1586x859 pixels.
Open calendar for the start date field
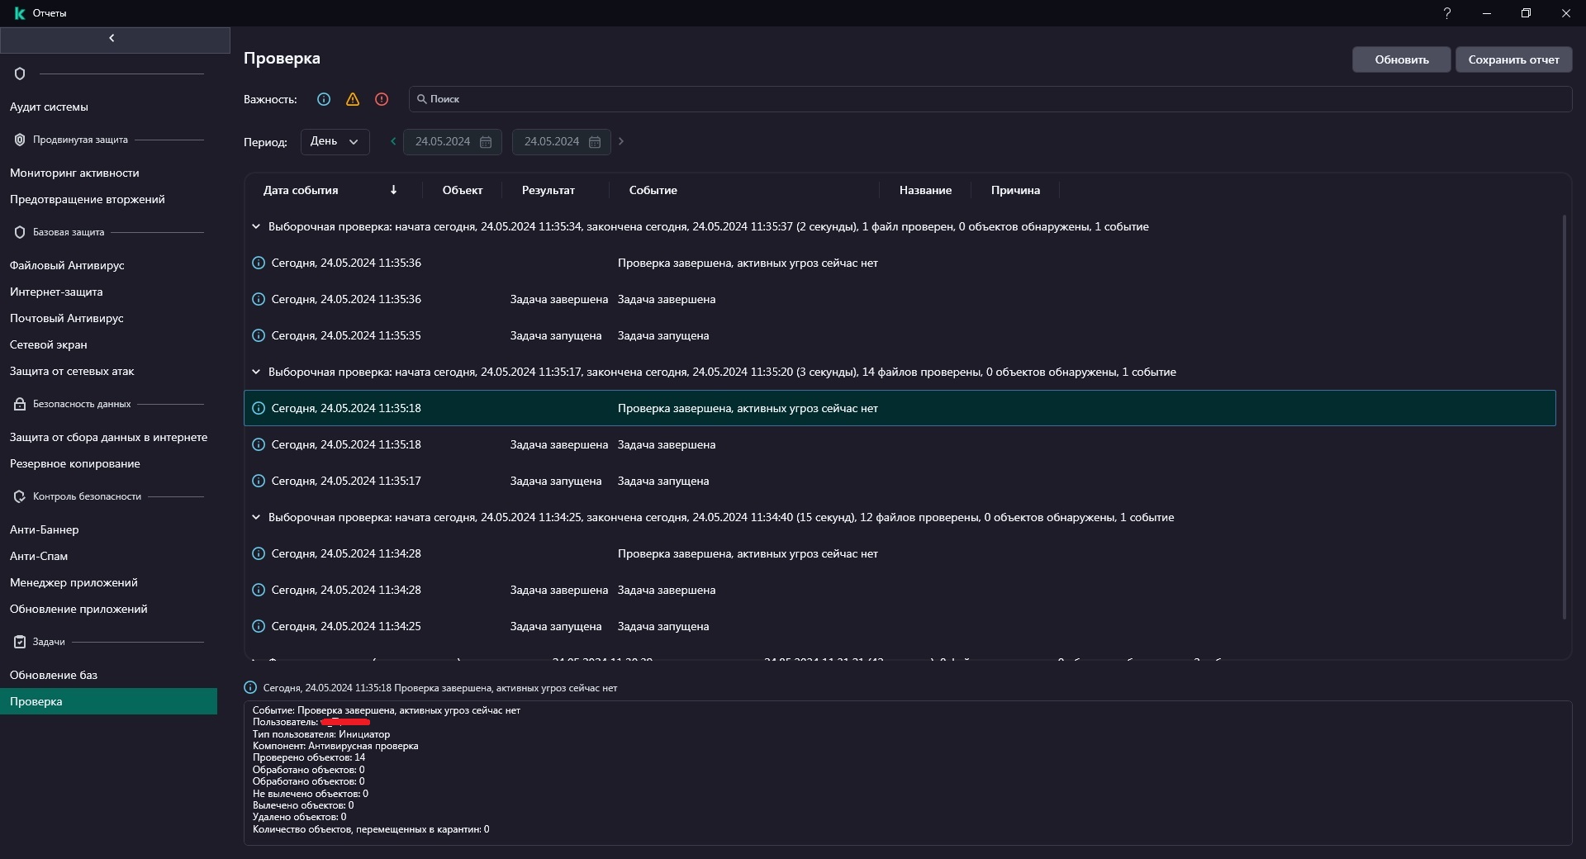pyautogui.click(x=486, y=142)
